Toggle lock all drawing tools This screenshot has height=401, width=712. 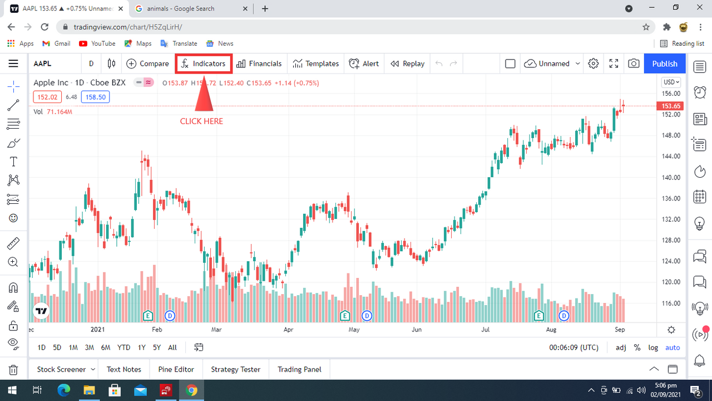[x=13, y=325]
